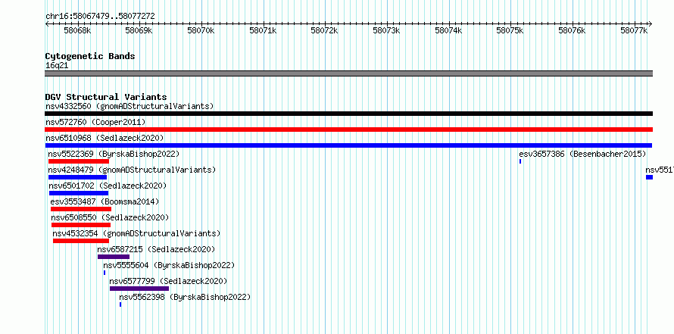This screenshot has height=334, width=674.
Task: Select the nsv572760 Cooper2011 red bar
Action: (x=348, y=130)
